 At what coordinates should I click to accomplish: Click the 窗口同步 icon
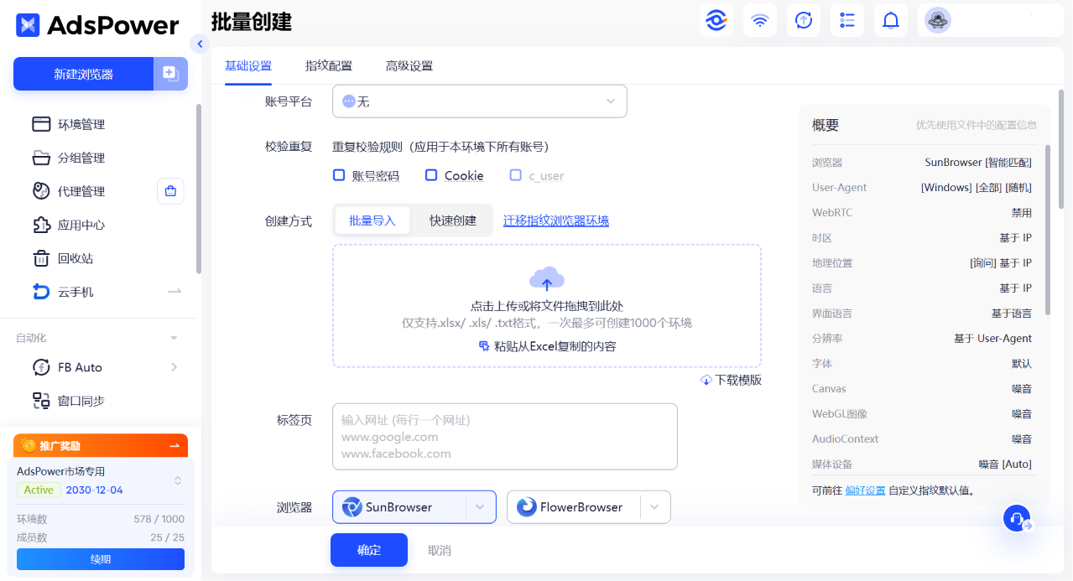coord(41,401)
